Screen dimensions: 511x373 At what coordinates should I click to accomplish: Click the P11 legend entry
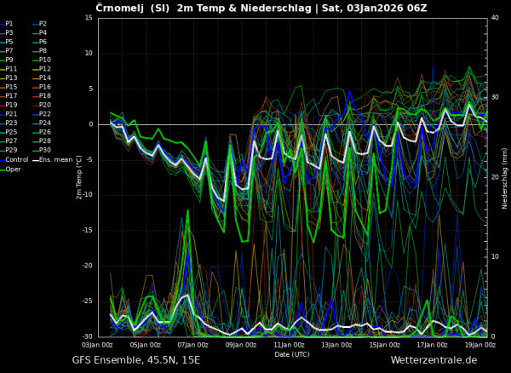9,69
